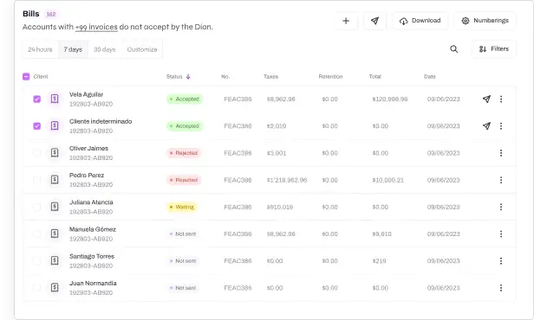Image resolution: width=534 pixels, height=320 pixels.
Task: Click the total $10,000.21 in Pedro Perez row
Action: tap(387, 180)
